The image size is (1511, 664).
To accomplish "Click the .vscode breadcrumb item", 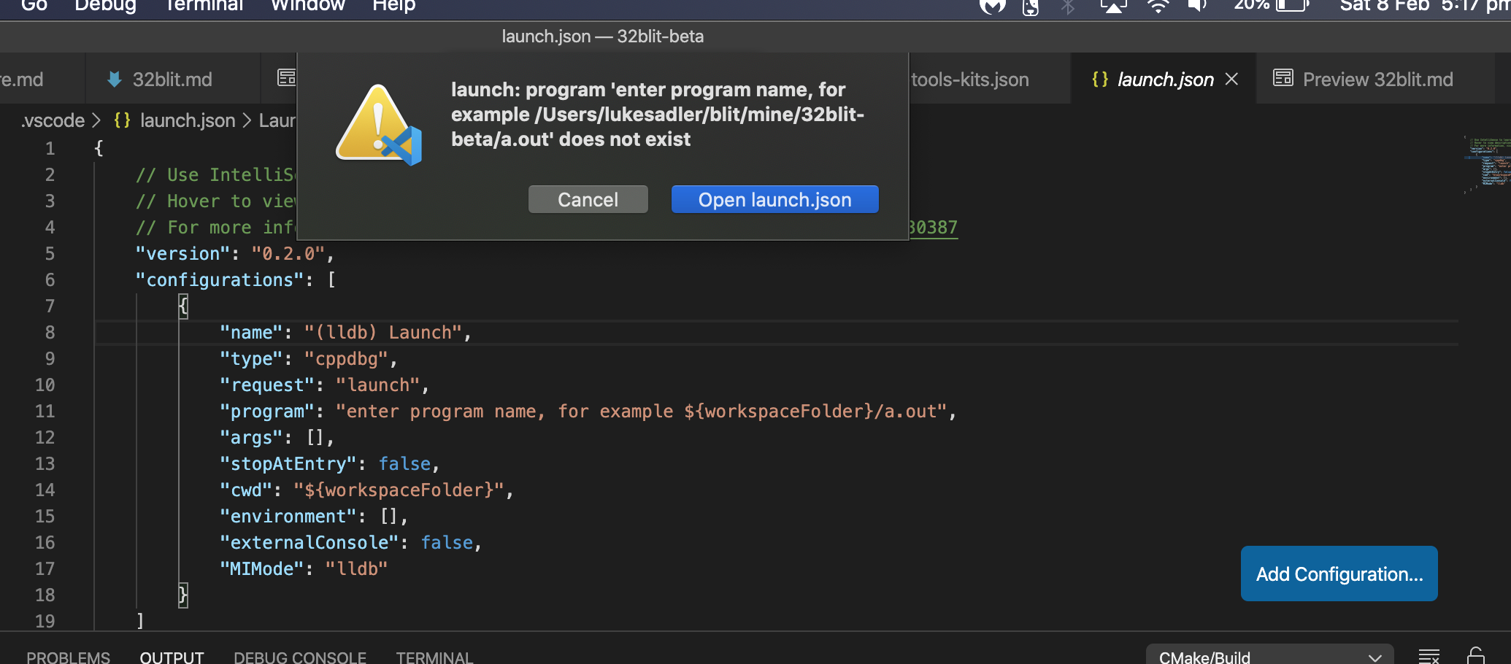I will 52,120.
